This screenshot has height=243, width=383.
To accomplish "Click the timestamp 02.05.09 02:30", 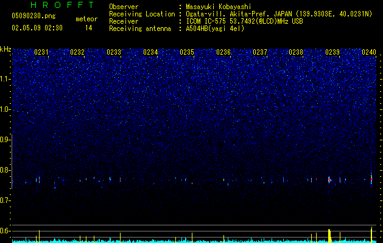I will pos(37,28).
